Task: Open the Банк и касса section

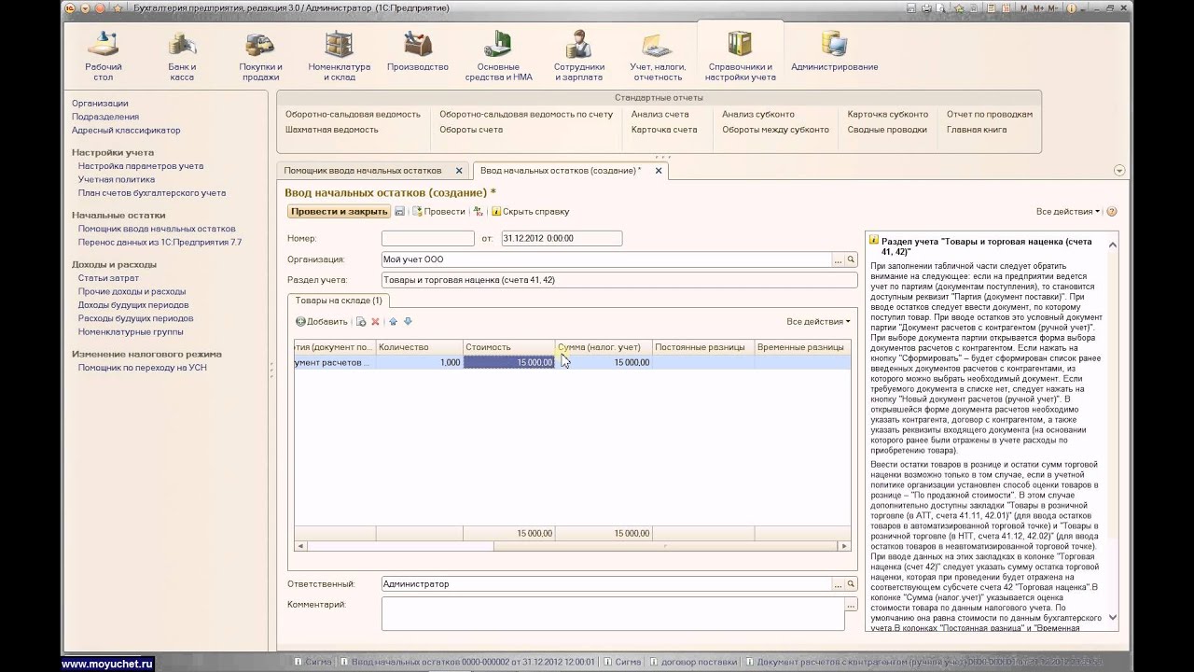Action: pos(182,56)
